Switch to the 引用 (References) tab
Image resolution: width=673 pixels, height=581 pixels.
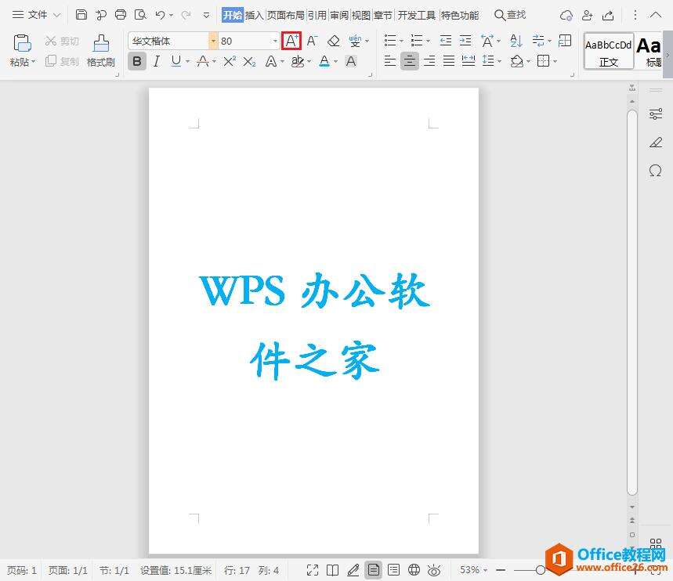pyautogui.click(x=317, y=16)
